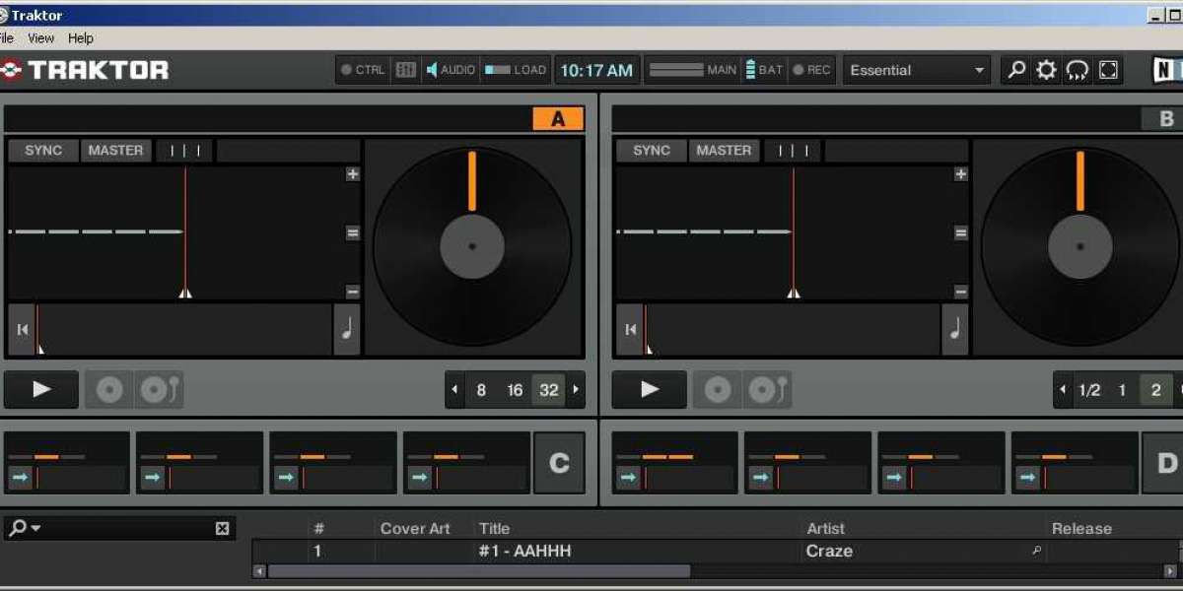Open the MIDI mixer indicator icon
Screen dimensions: 1183x591
(x=405, y=70)
